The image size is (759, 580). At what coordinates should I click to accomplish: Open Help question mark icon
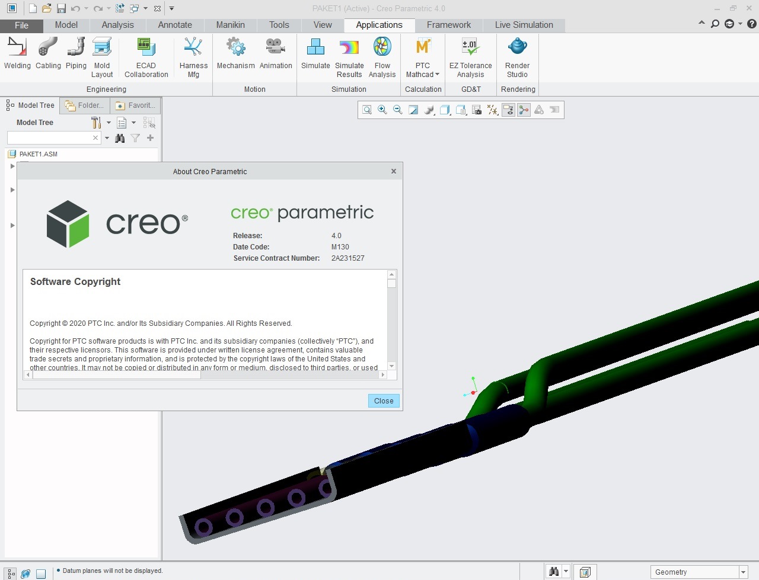pos(751,24)
